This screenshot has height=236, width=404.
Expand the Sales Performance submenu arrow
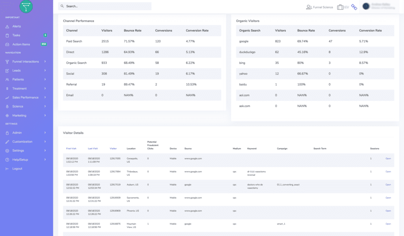point(45,97)
